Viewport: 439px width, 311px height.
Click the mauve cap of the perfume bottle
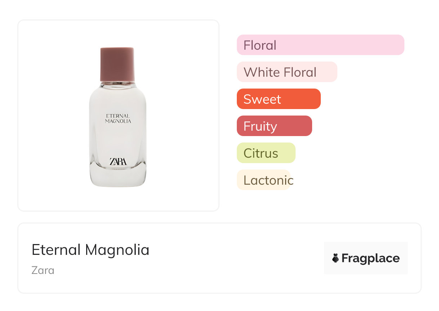117,64
